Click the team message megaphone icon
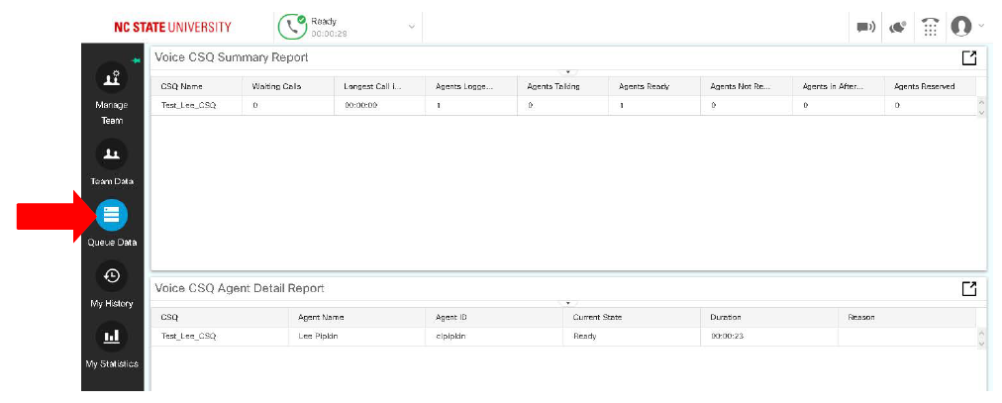The image size is (1002, 403). click(865, 27)
